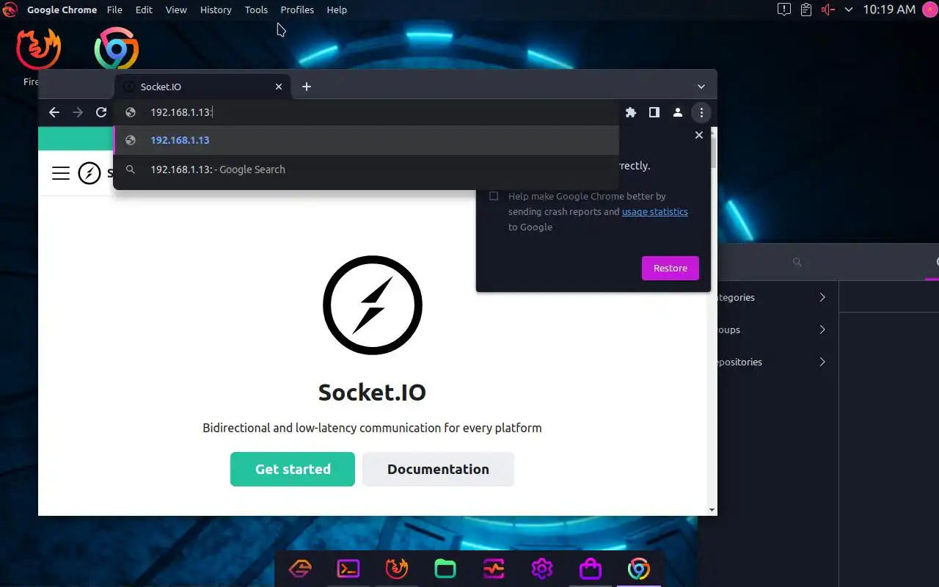
Task: Reload the page with the refresh icon
Action: pos(101,112)
